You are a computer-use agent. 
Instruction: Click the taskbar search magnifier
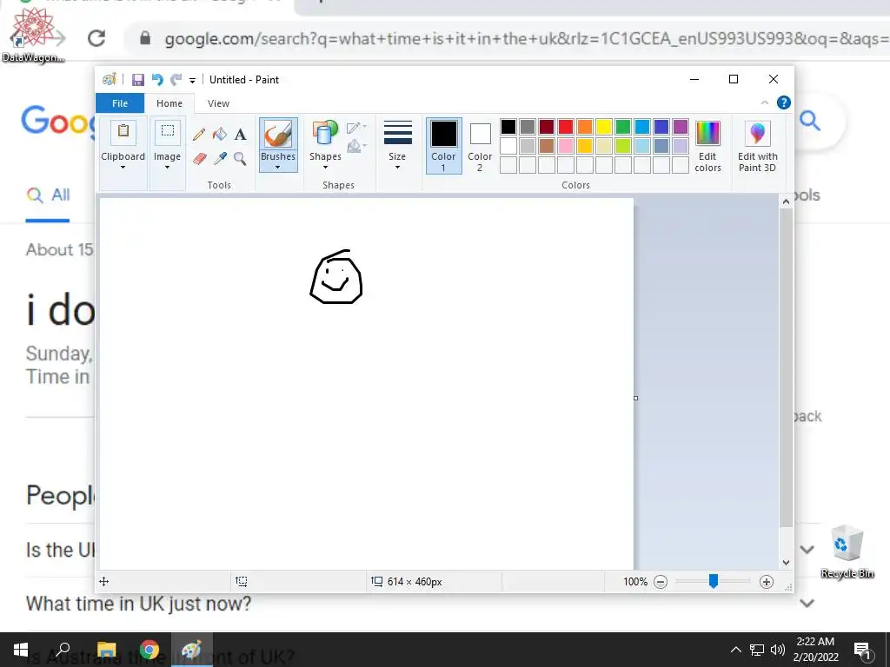point(63,650)
